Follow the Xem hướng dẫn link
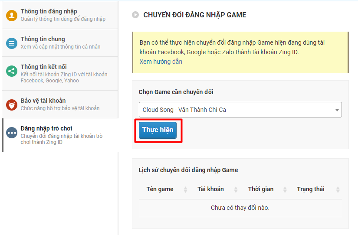The height and width of the screenshot is (235, 358). (161, 62)
